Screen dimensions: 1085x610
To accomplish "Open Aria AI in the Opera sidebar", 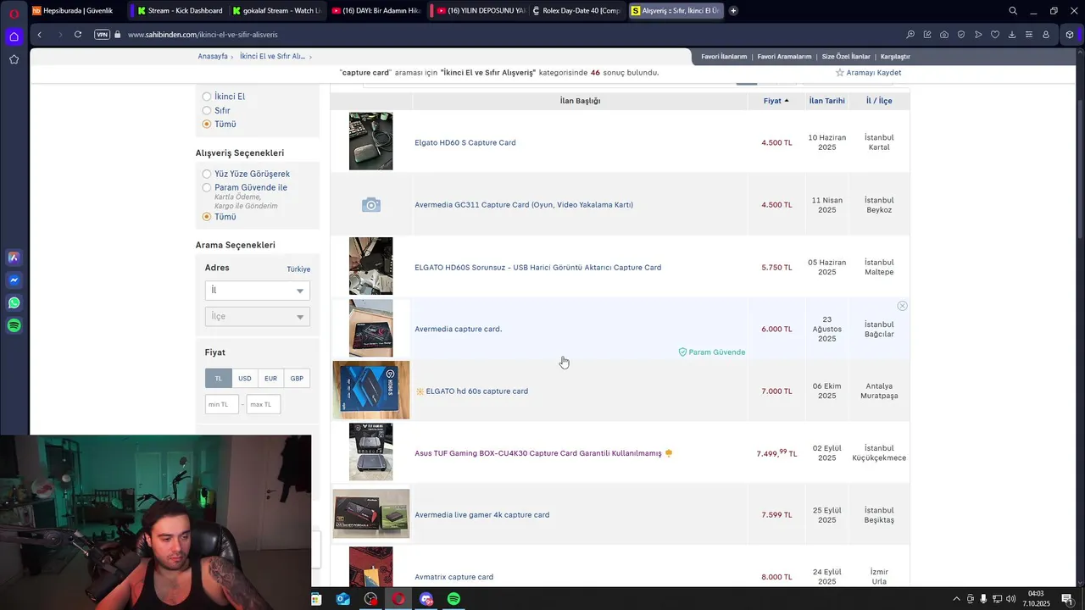I will pyautogui.click(x=14, y=258).
